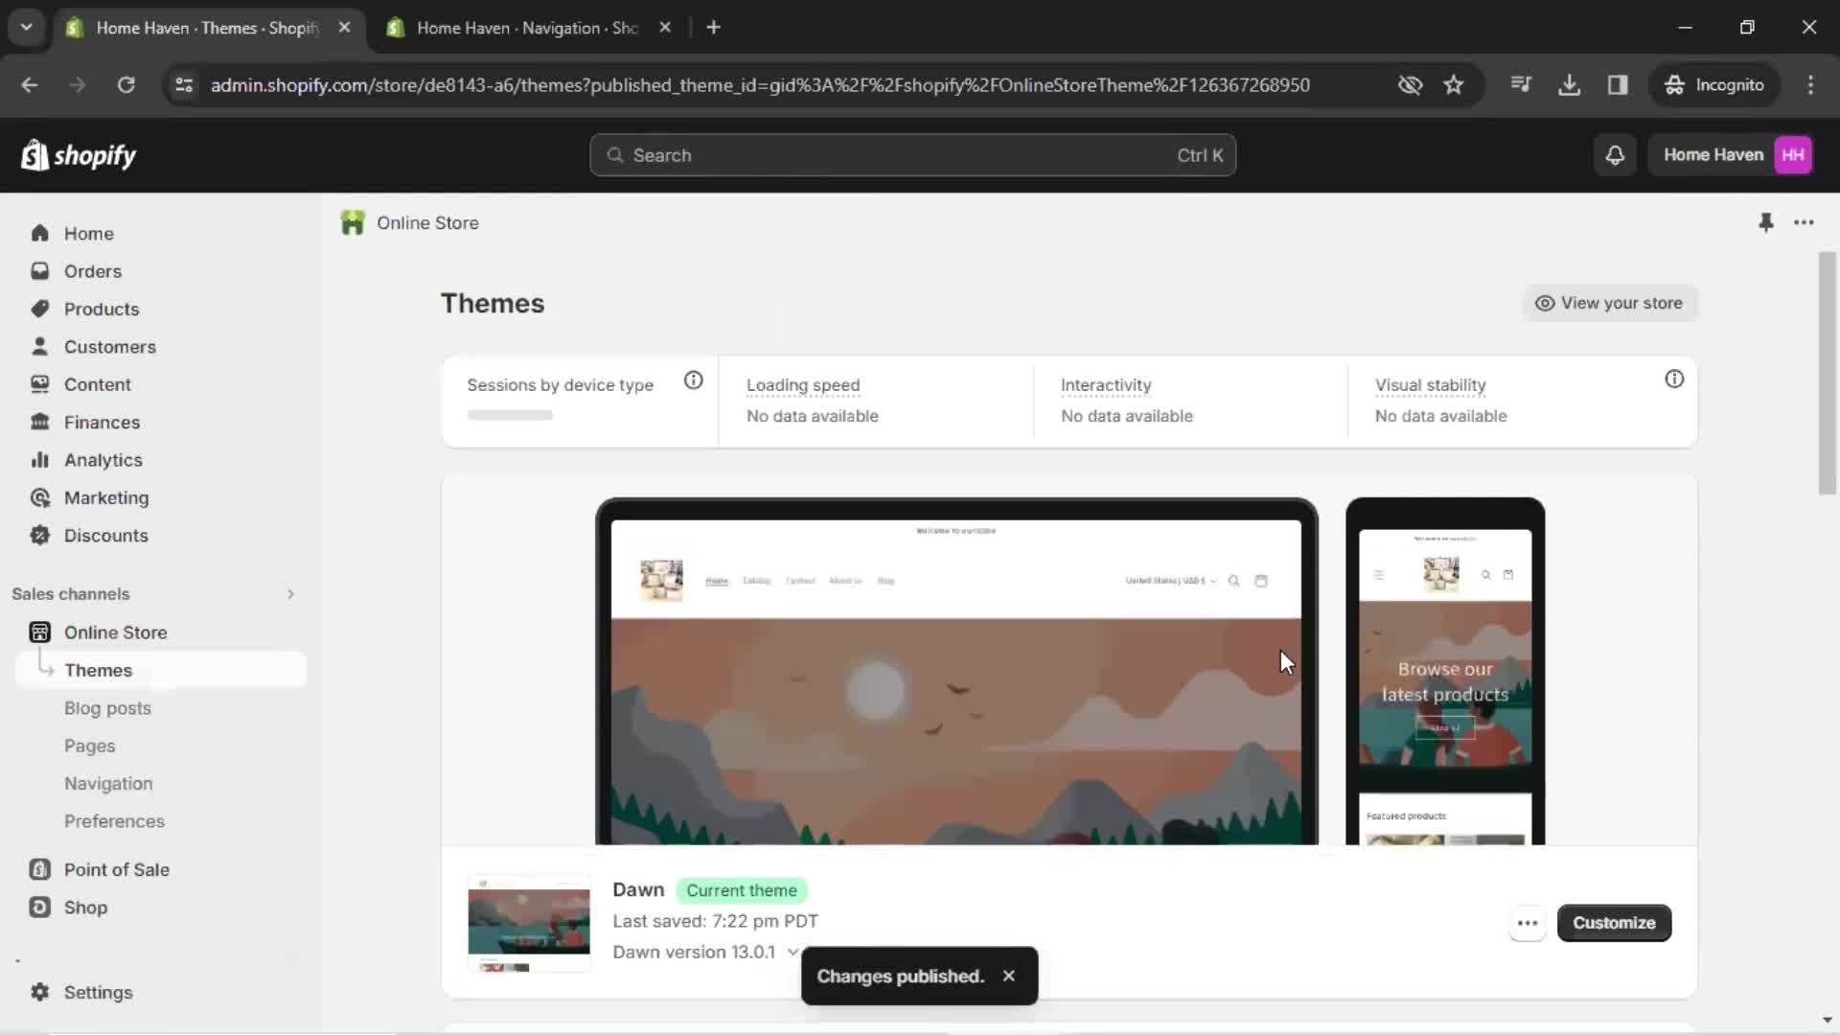Image resolution: width=1840 pixels, height=1035 pixels.
Task: Click the Customize button for Dawn
Action: tap(1615, 923)
